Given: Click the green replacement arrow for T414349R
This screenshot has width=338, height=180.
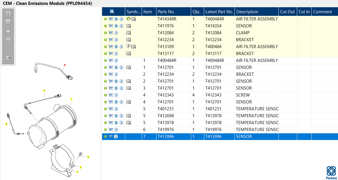Looking at the screenshot, I should pyautogui.click(x=128, y=19).
